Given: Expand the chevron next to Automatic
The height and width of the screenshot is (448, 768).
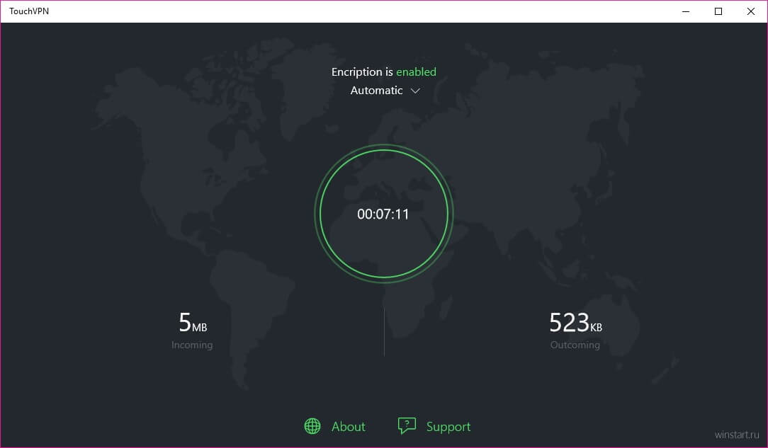Looking at the screenshot, I should [416, 91].
